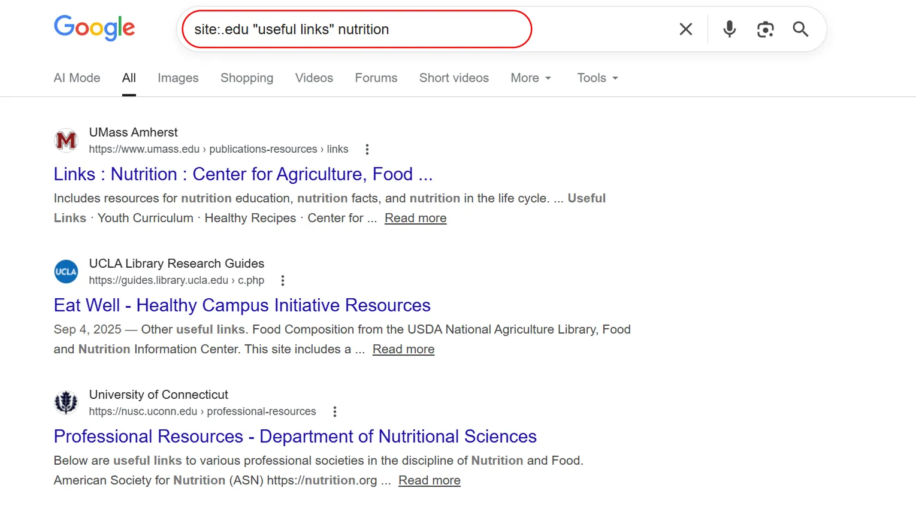
Task: Open the Eat Well Healthy Campus Initiative result
Action: [241, 305]
